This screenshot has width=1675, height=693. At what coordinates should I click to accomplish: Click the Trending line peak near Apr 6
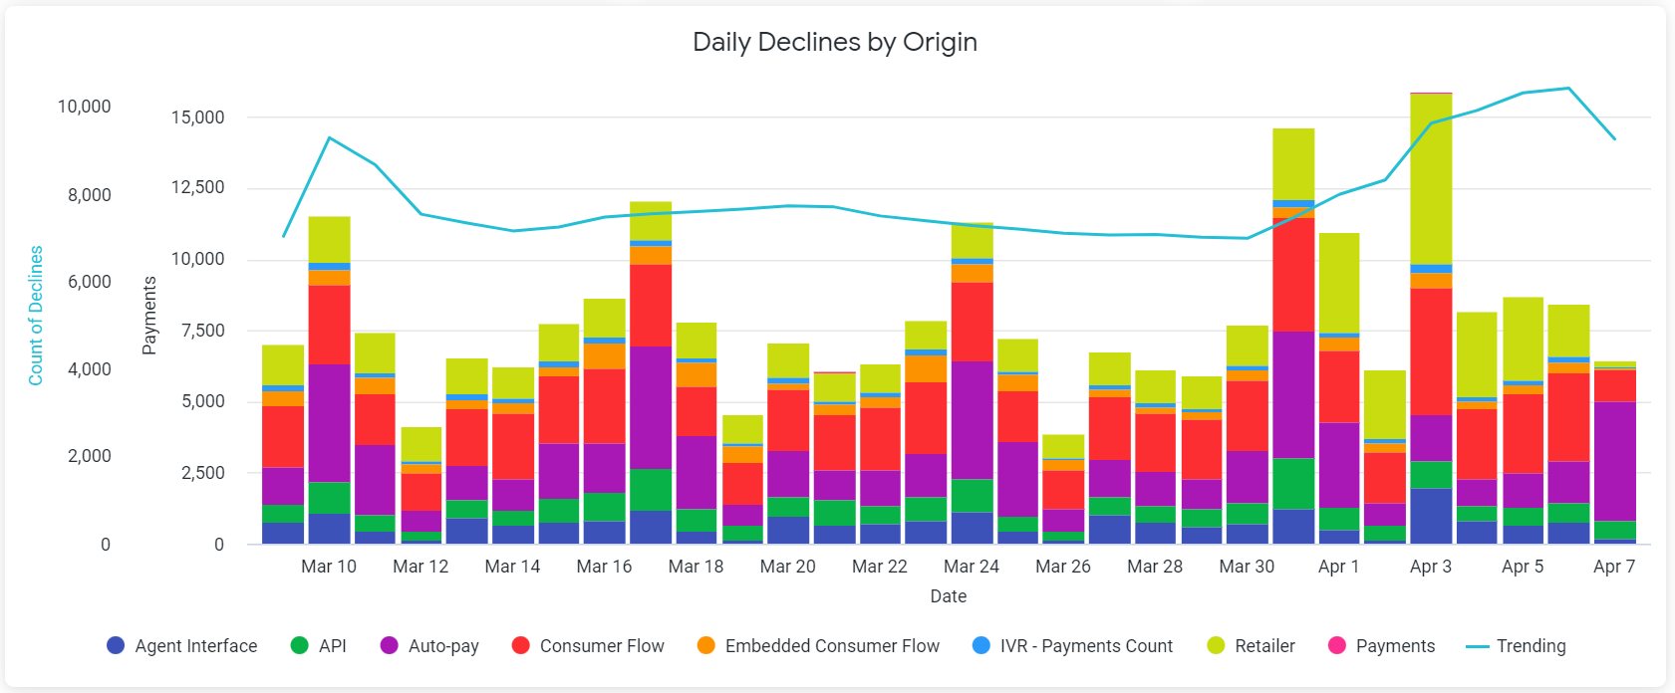pos(1569,88)
